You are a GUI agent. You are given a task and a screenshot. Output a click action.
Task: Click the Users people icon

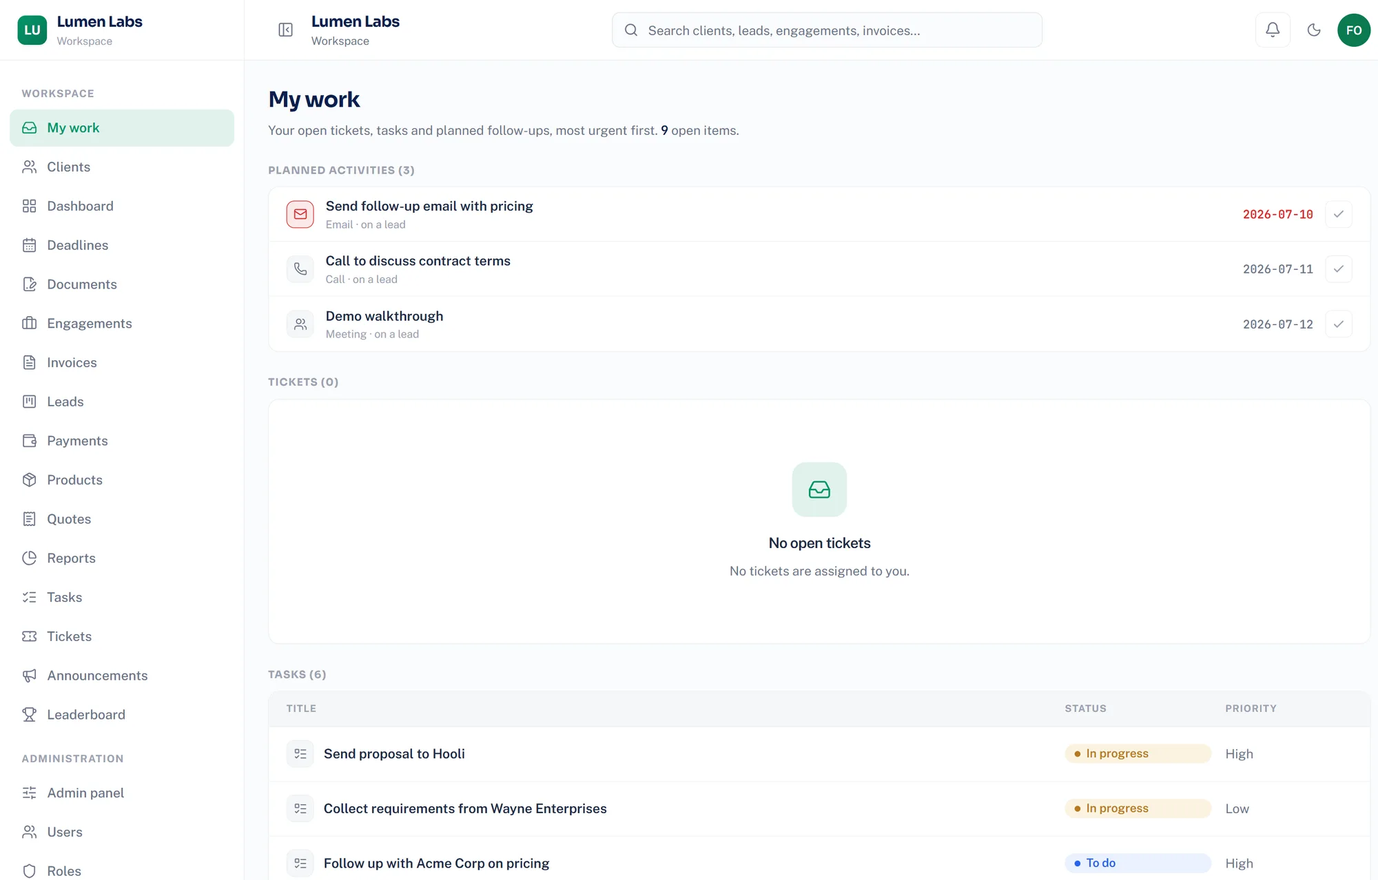click(x=29, y=832)
